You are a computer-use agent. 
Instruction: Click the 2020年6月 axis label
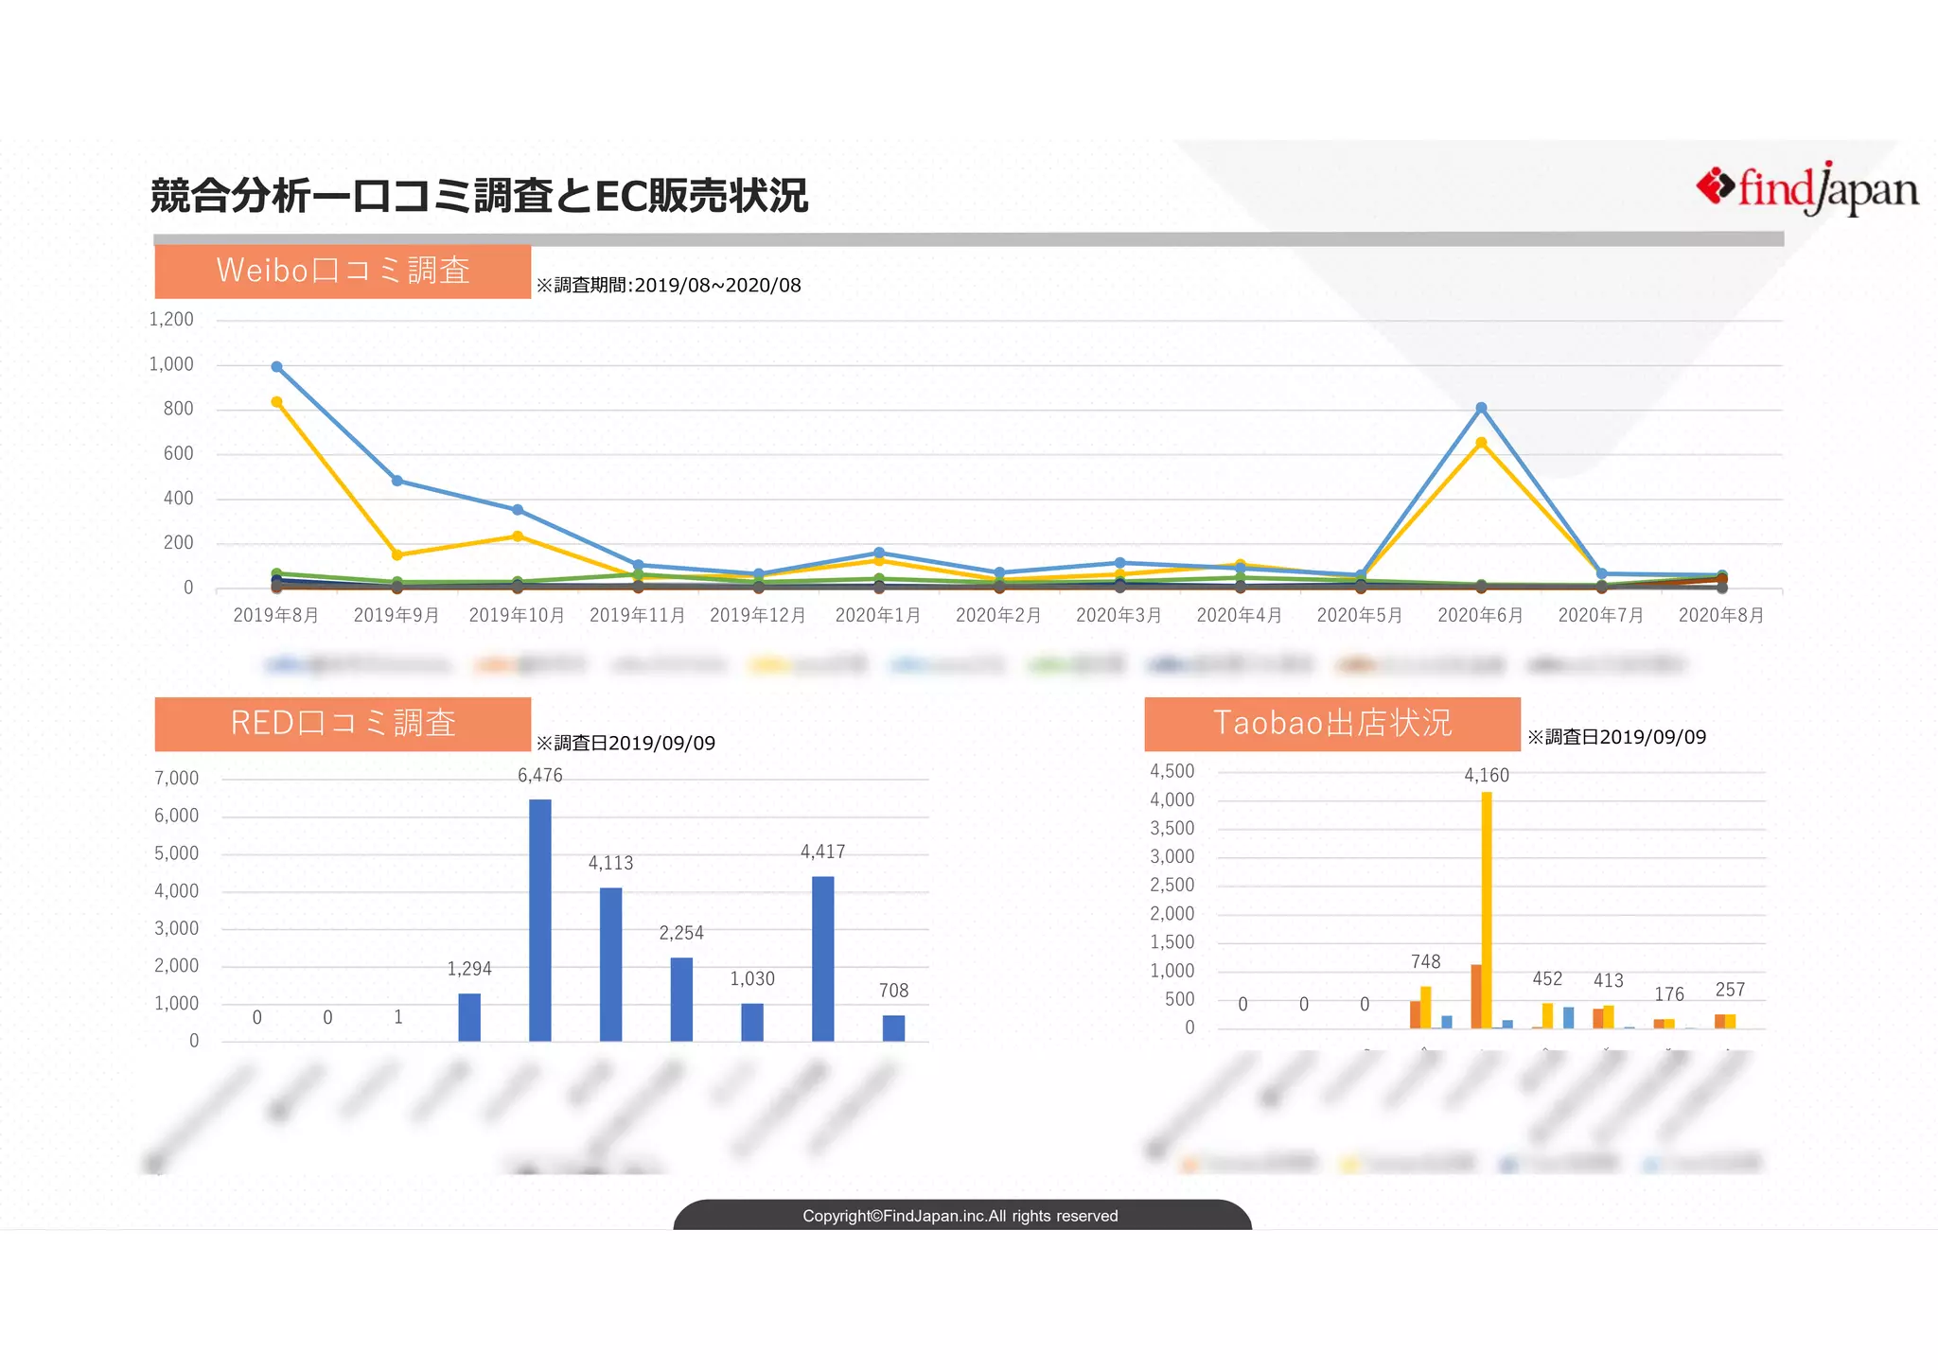pyautogui.click(x=1481, y=615)
